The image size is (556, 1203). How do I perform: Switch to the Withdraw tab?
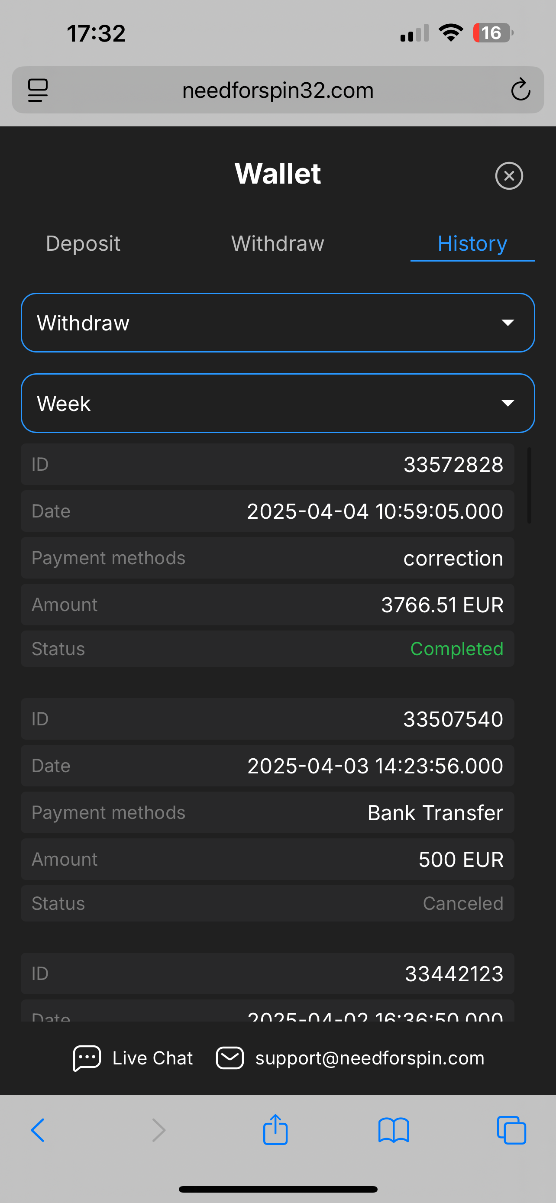point(278,243)
